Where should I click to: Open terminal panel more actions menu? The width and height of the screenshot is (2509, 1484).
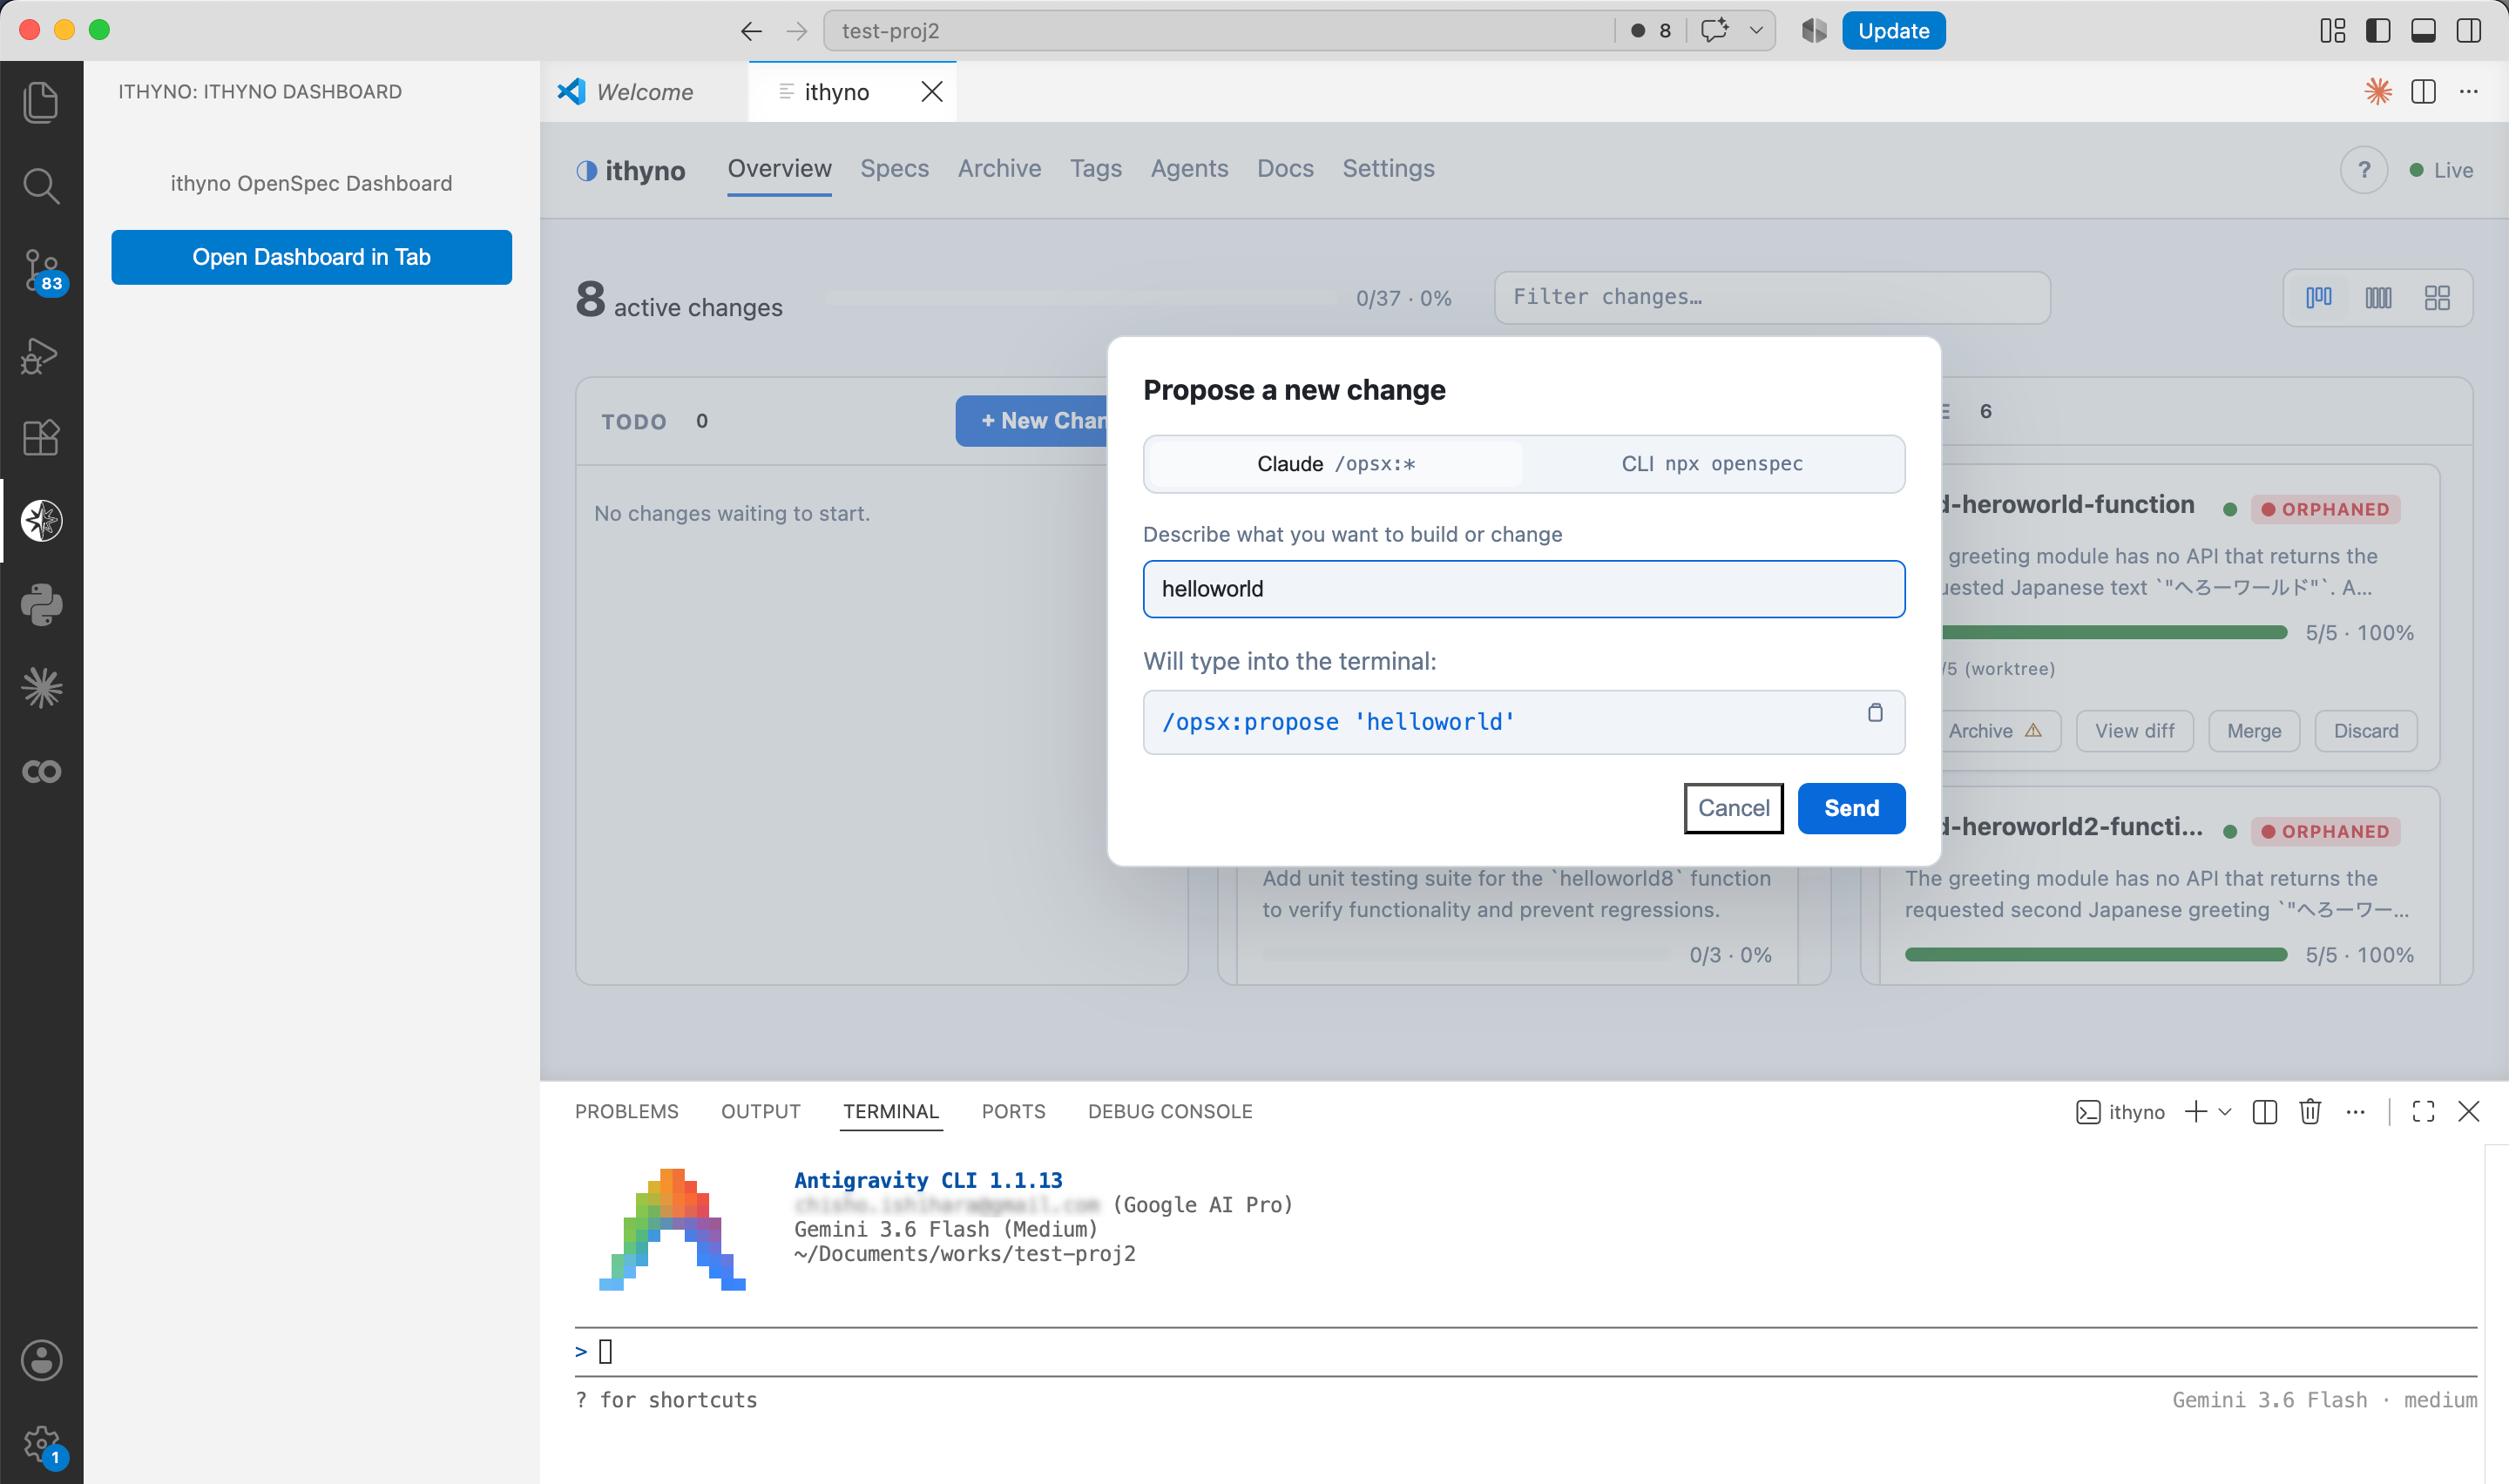click(2355, 1112)
